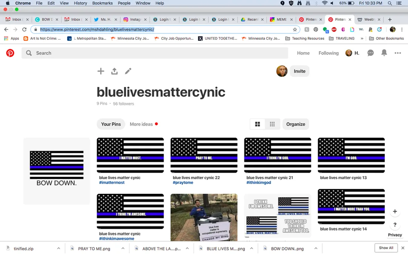
Task: Open the three-dots more options menu
Action: [397, 53]
